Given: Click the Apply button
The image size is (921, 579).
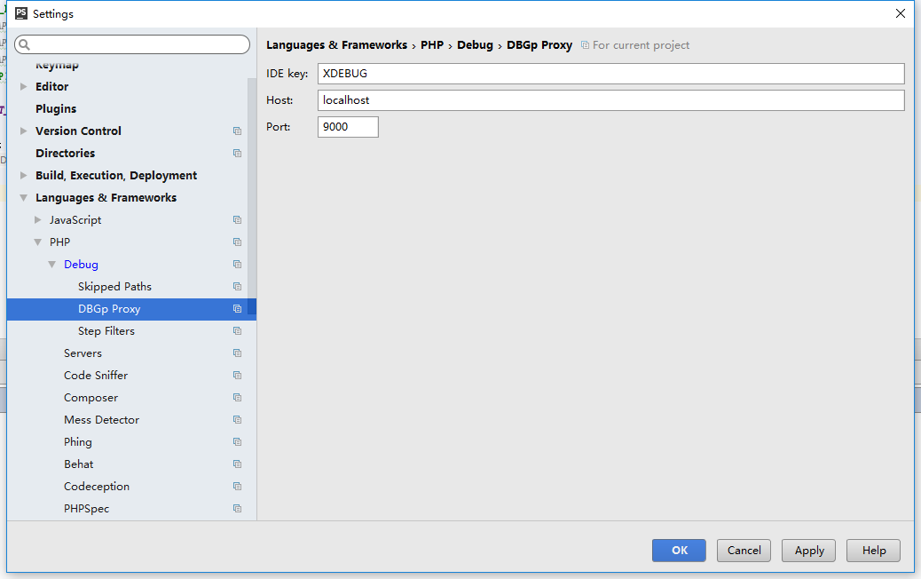Looking at the screenshot, I should click(x=809, y=551).
